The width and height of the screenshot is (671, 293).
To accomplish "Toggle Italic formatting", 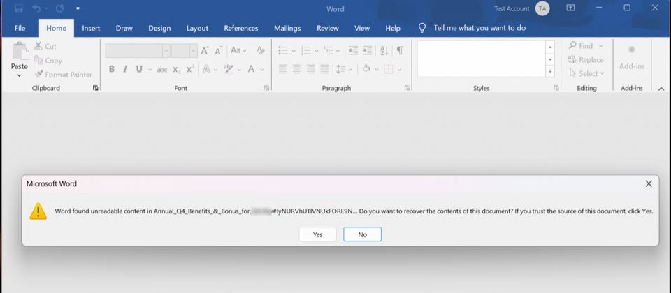I will point(125,69).
